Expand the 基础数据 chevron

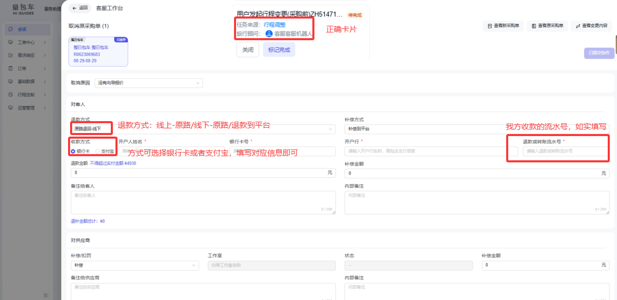click(x=45, y=81)
